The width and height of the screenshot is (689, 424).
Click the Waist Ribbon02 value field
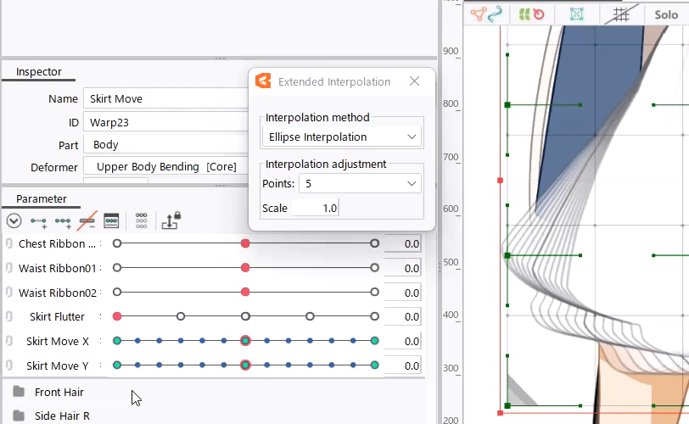tap(402, 293)
